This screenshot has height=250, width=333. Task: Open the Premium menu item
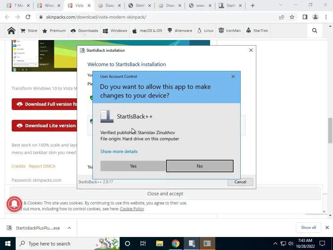pos(54,31)
